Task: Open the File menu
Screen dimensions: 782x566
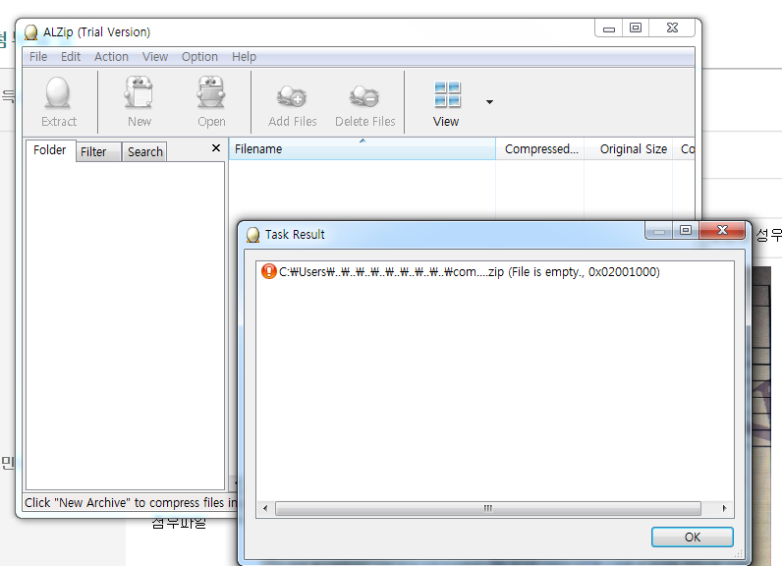Action: [38, 57]
